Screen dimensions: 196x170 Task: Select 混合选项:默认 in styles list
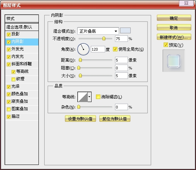pyautogui.click(x=22, y=27)
